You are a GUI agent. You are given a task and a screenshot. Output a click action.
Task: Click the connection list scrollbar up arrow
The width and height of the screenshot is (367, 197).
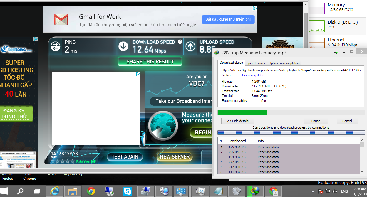[x=362, y=140]
